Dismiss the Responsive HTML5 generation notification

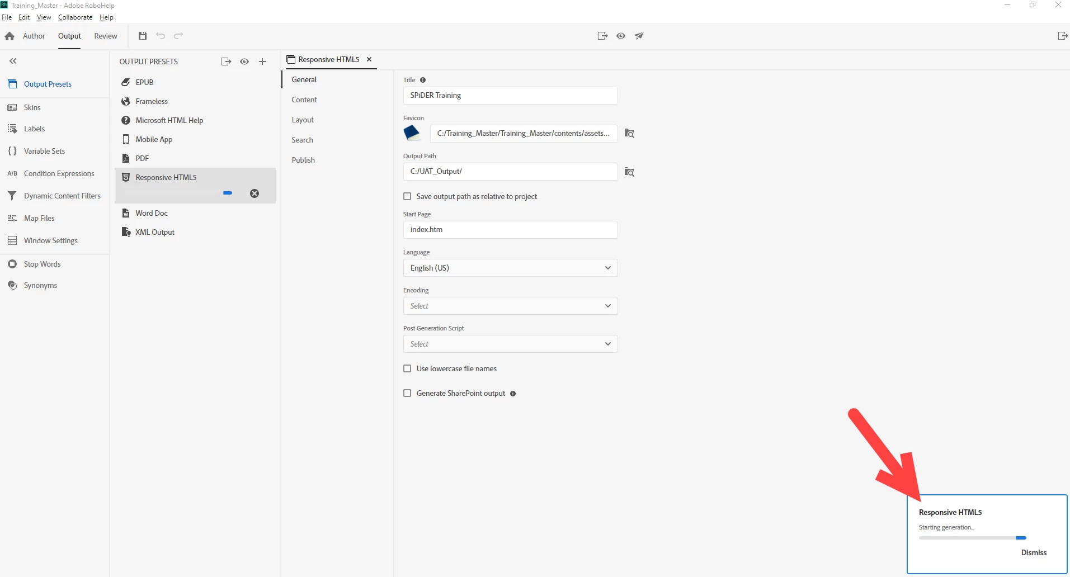[x=1034, y=552]
